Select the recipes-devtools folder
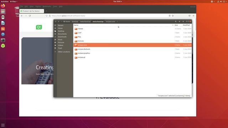The width and height of the screenshot is (228, 128). (133, 49)
